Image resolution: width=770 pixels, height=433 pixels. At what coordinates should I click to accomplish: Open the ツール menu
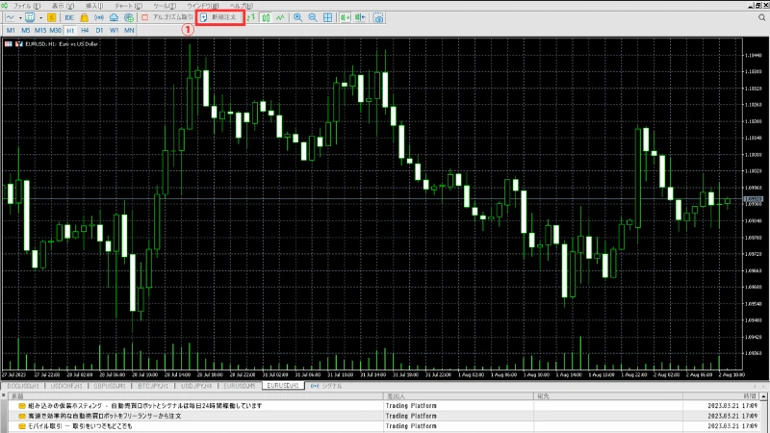pyautogui.click(x=165, y=6)
